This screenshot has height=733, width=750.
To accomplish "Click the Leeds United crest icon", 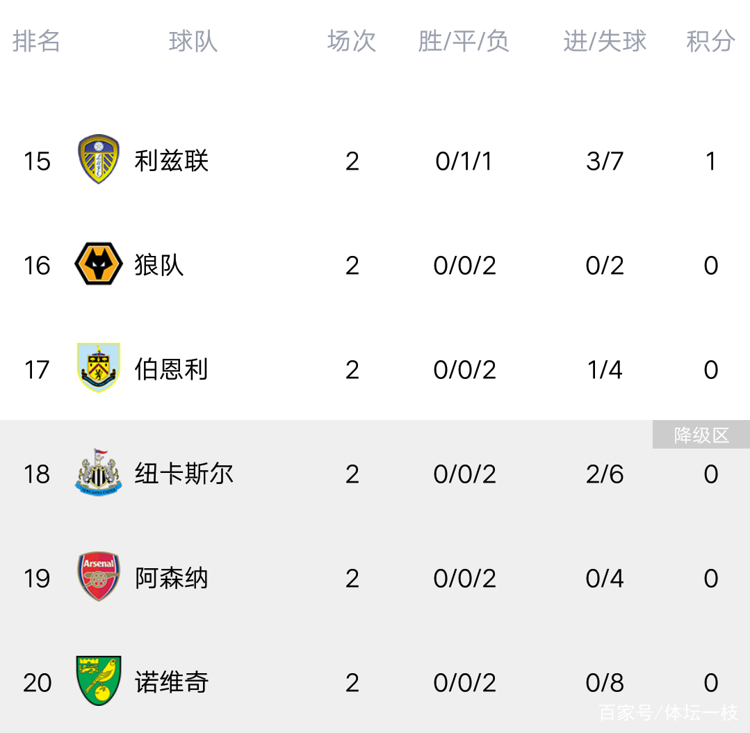I will pyautogui.click(x=99, y=159).
